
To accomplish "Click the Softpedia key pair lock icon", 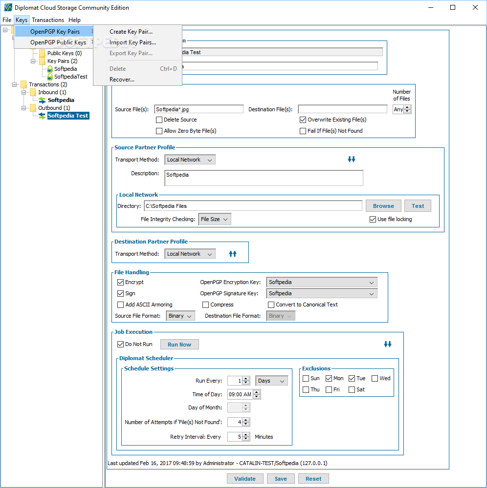I will pyautogui.click(x=49, y=69).
